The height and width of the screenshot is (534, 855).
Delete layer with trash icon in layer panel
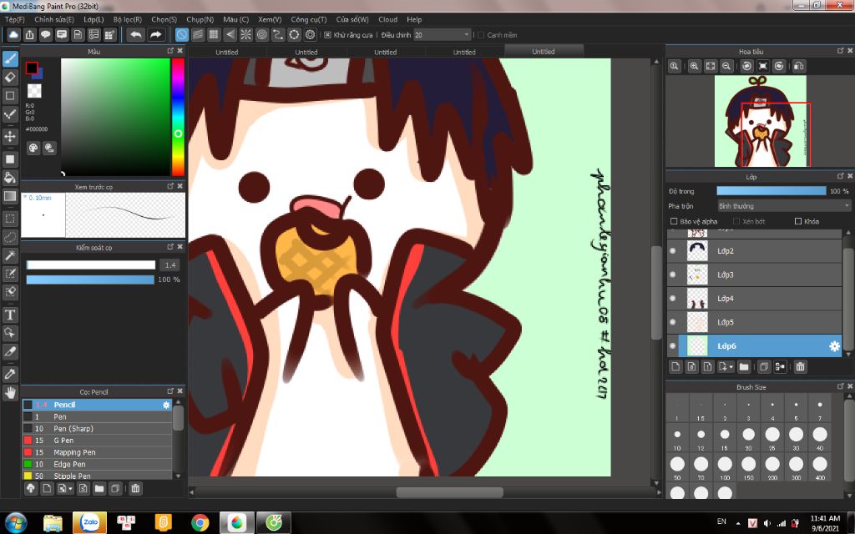[x=800, y=367]
